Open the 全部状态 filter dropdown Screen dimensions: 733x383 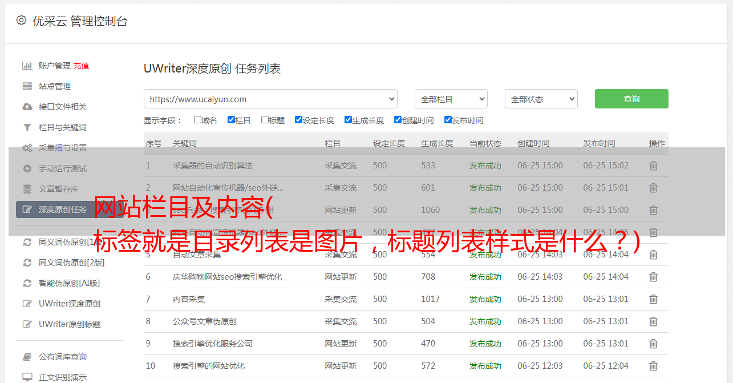[x=541, y=99]
